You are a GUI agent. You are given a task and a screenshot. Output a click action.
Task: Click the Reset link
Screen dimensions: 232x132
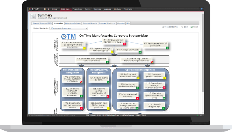[195, 27]
